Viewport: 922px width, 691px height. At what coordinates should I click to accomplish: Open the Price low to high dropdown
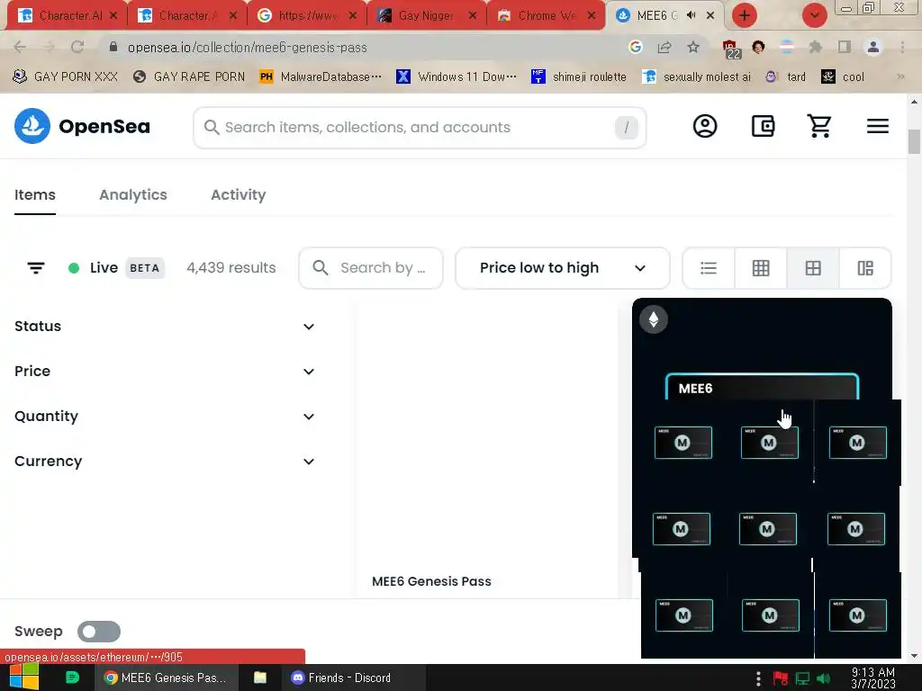(563, 268)
